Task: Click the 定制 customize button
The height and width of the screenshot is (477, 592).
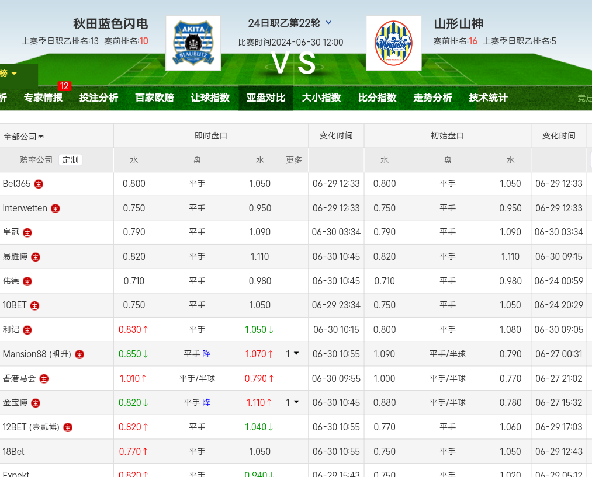Action: coord(70,160)
